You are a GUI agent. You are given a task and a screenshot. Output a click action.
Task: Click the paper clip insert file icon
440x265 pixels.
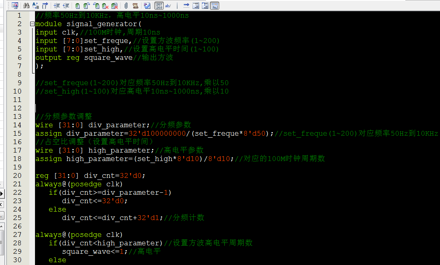[126, 5]
